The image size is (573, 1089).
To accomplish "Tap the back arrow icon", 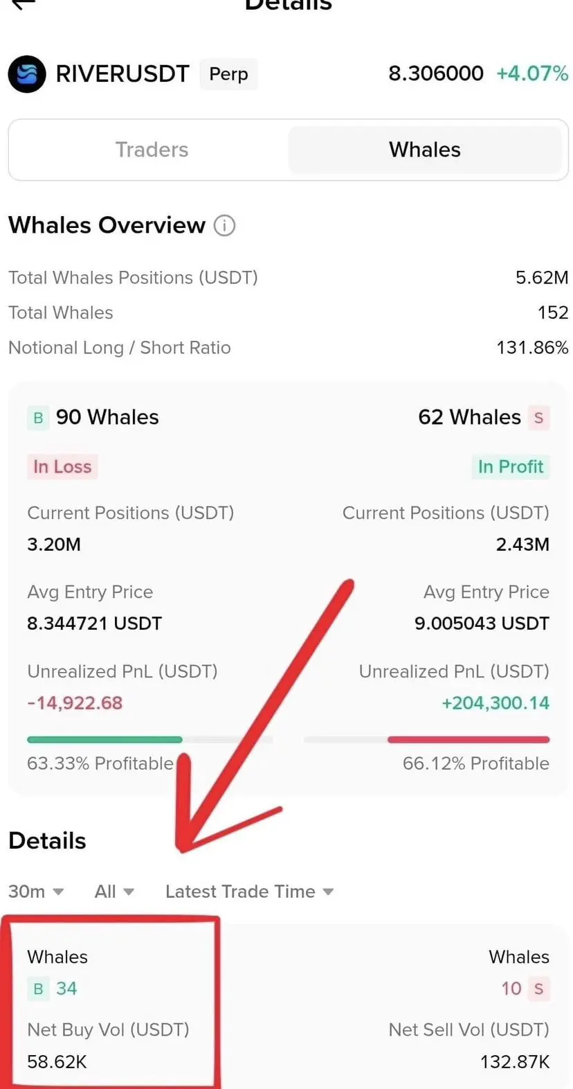I will tap(24, 4).
